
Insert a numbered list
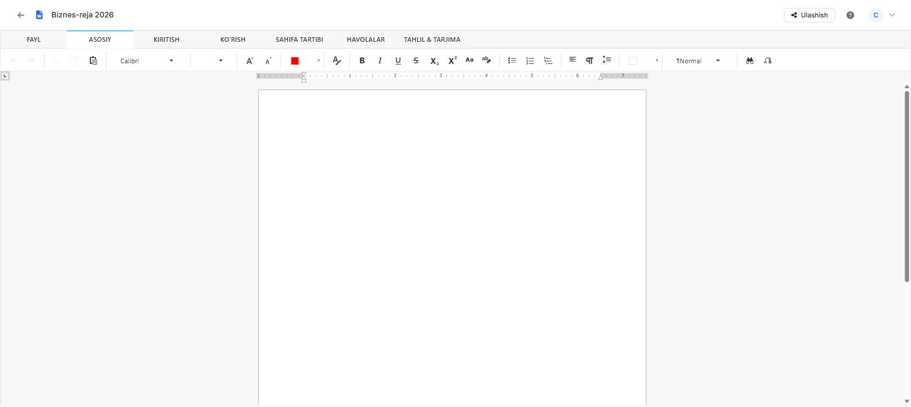530,60
